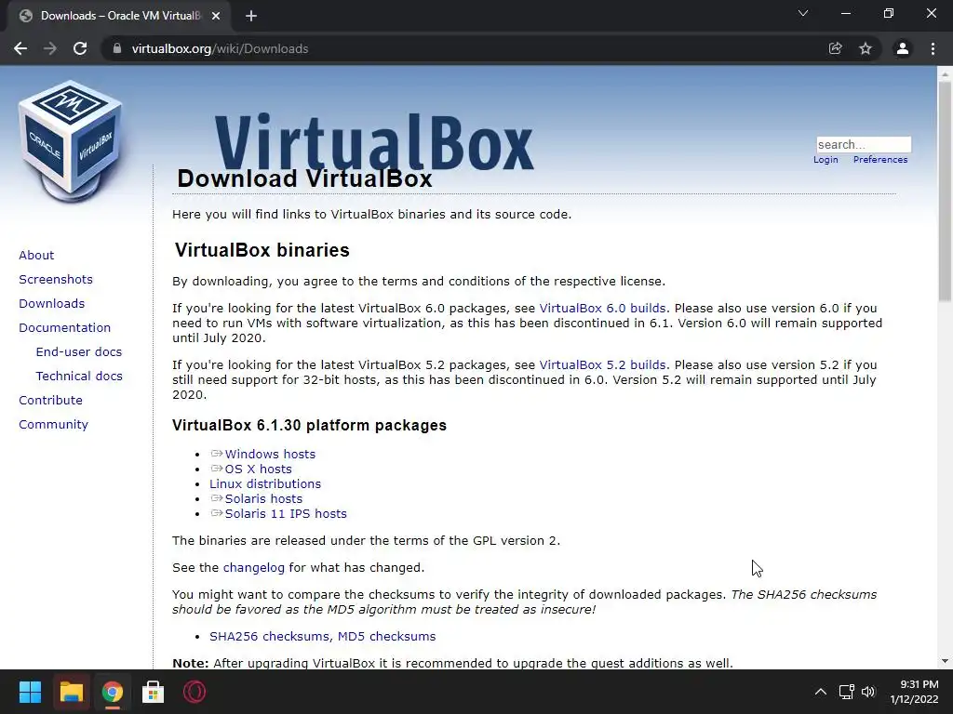Image resolution: width=953 pixels, height=714 pixels.
Task: Click the VirtualBox 6.1.30 platform packages heading
Action: (309, 425)
